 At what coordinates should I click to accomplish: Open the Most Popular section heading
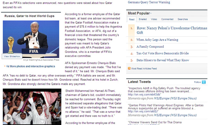(139, 13)
